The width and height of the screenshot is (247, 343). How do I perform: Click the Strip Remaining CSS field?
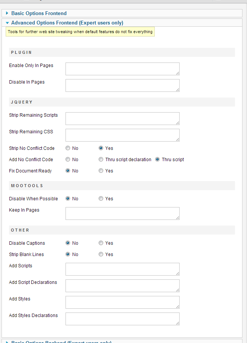coord(122,135)
